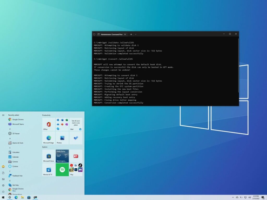The width and height of the screenshot is (267, 200).
Task: Open the Photos tile
Action: coord(62,138)
